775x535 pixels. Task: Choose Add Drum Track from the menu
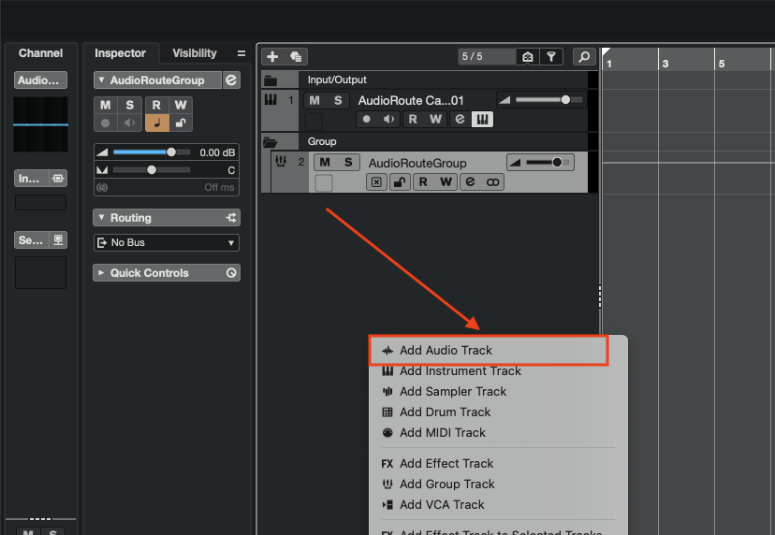tap(498, 412)
